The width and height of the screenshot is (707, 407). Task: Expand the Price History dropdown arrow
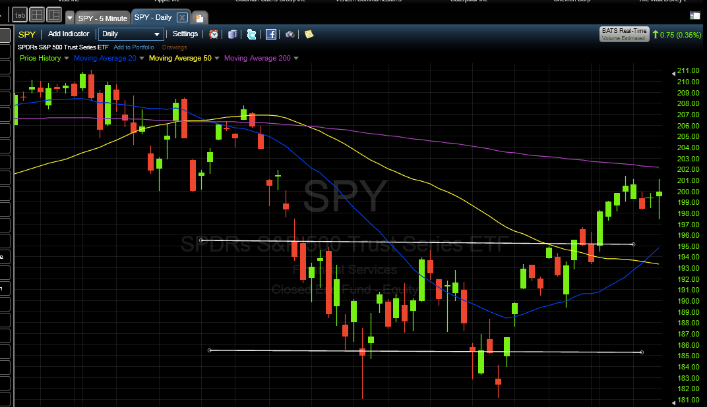click(67, 58)
